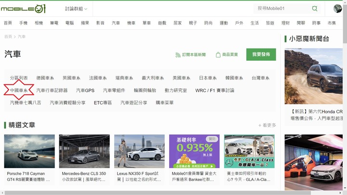The height and width of the screenshot is (195, 347).
Task: Open the 居家 nav item
Action: click(177, 23)
